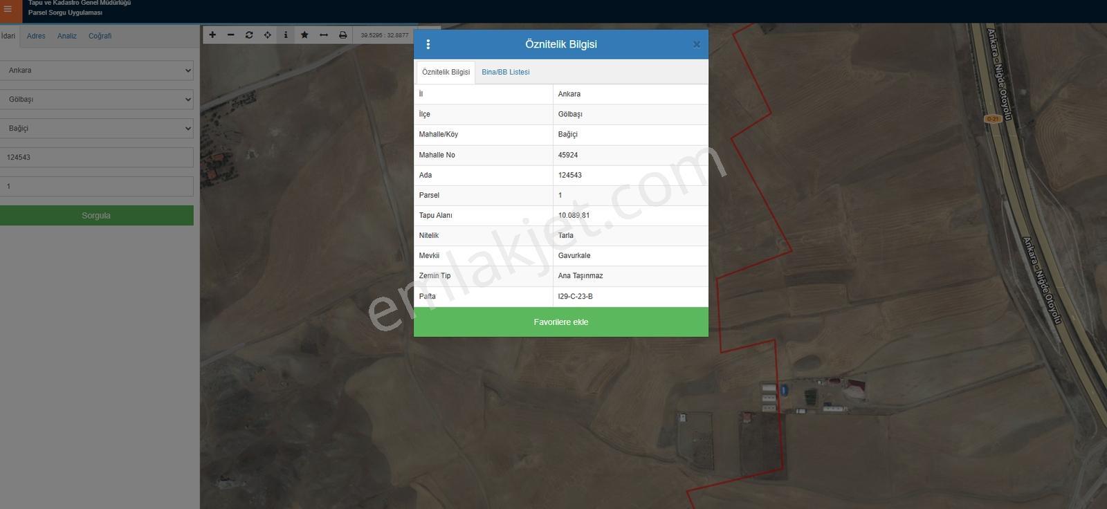
Task: Click Favorilere ekle button
Action: [561, 322]
